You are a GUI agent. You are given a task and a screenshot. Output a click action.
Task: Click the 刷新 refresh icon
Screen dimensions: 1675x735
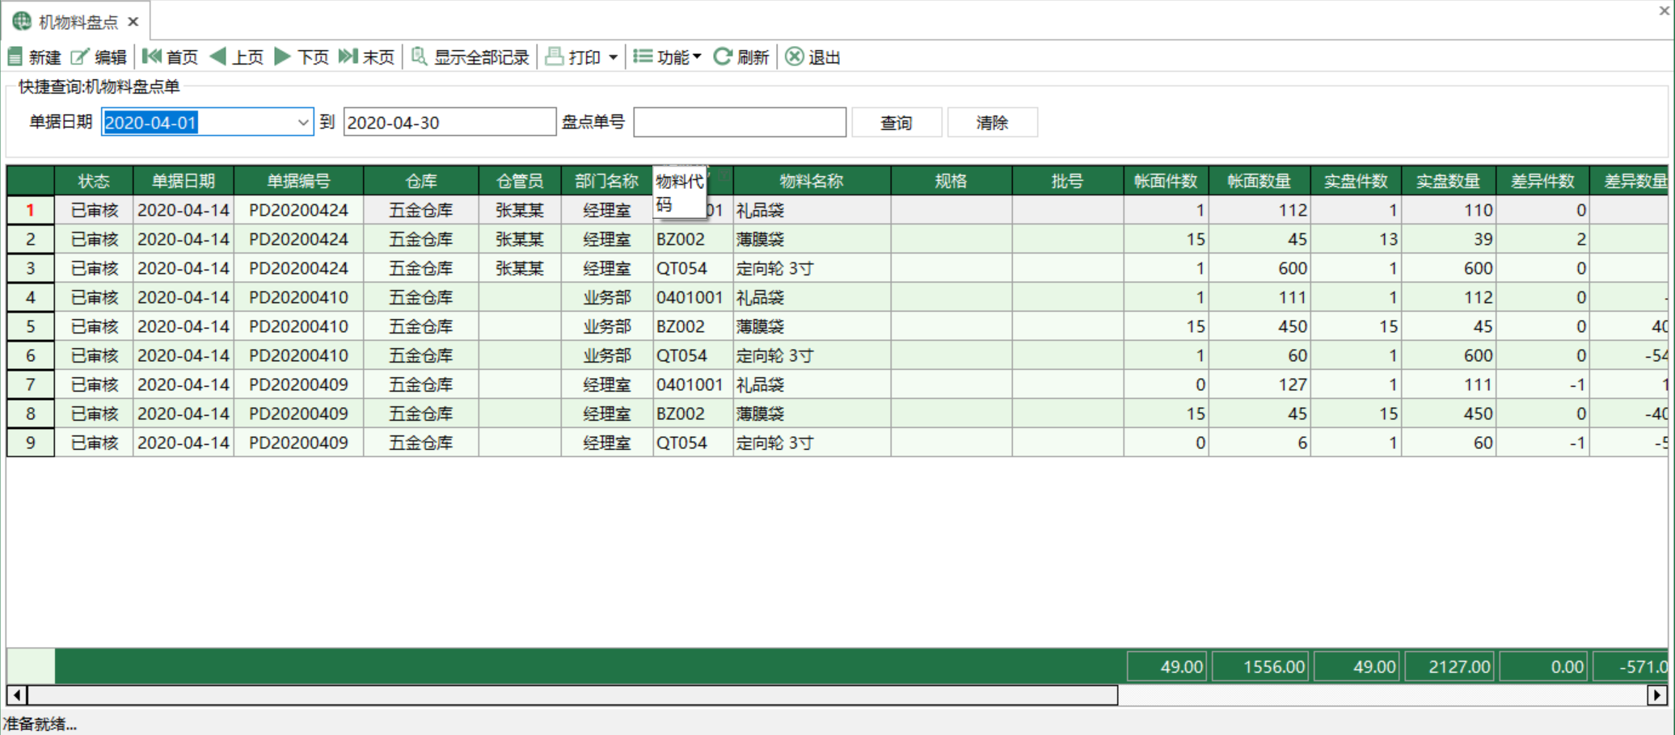pyautogui.click(x=723, y=57)
